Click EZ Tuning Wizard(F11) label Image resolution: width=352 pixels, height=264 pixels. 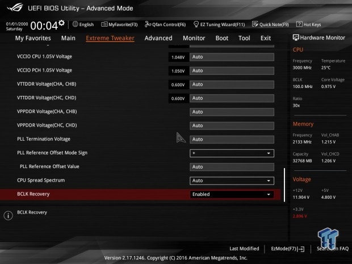(223, 24)
